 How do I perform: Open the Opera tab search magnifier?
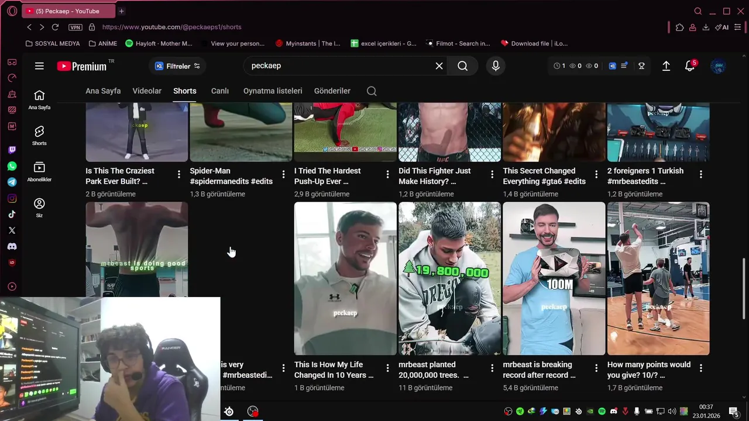tap(698, 11)
